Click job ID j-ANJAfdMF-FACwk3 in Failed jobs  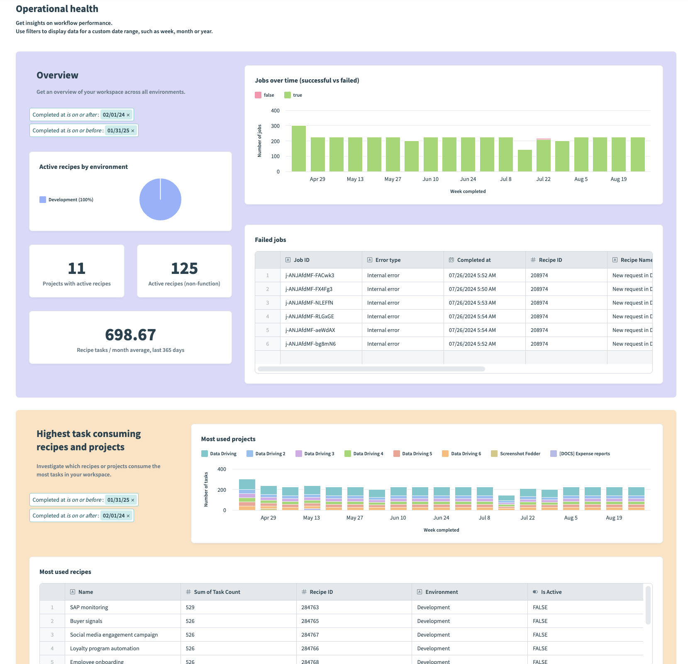coord(309,275)
